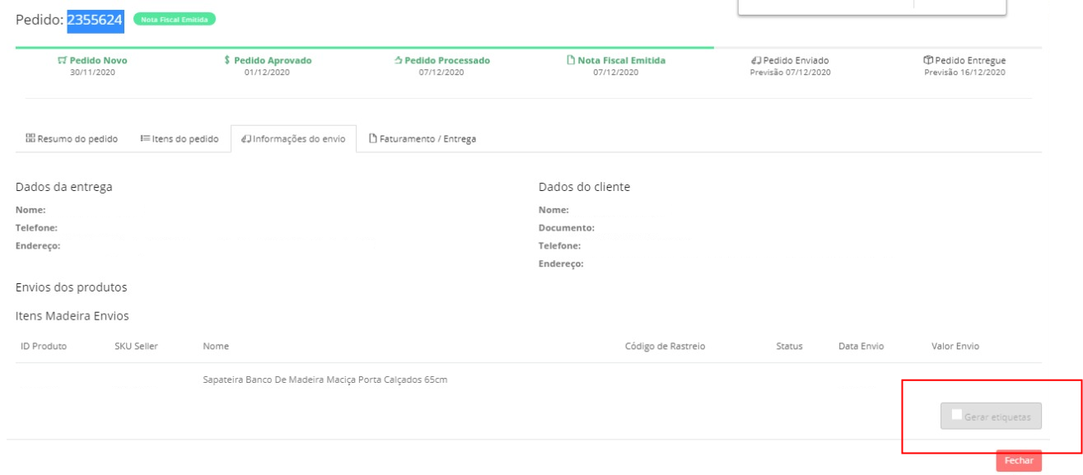
Task: Click the Gerar etiquetas button
Action: click(991, 416)
